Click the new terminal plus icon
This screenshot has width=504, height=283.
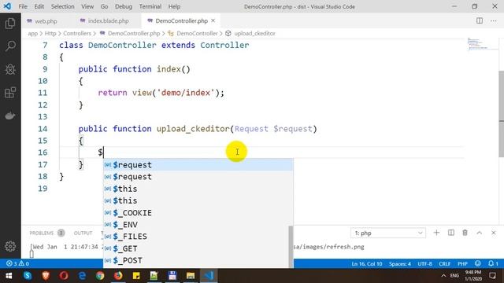pyautogui.click(x=436, y=233)
